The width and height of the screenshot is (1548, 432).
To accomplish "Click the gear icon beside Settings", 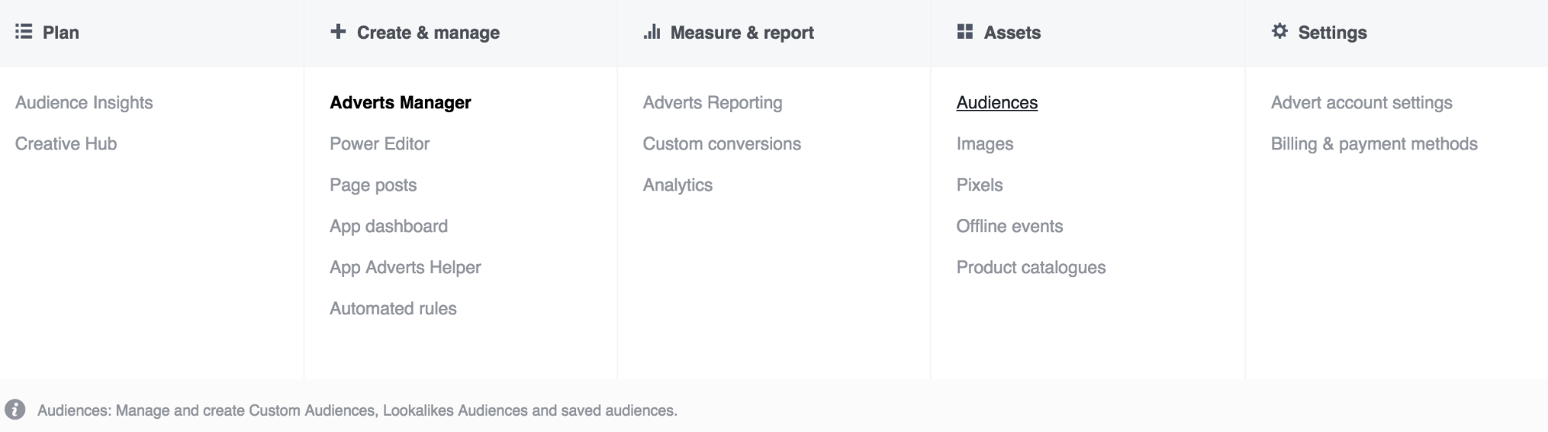I will (x=1279, y=31).
